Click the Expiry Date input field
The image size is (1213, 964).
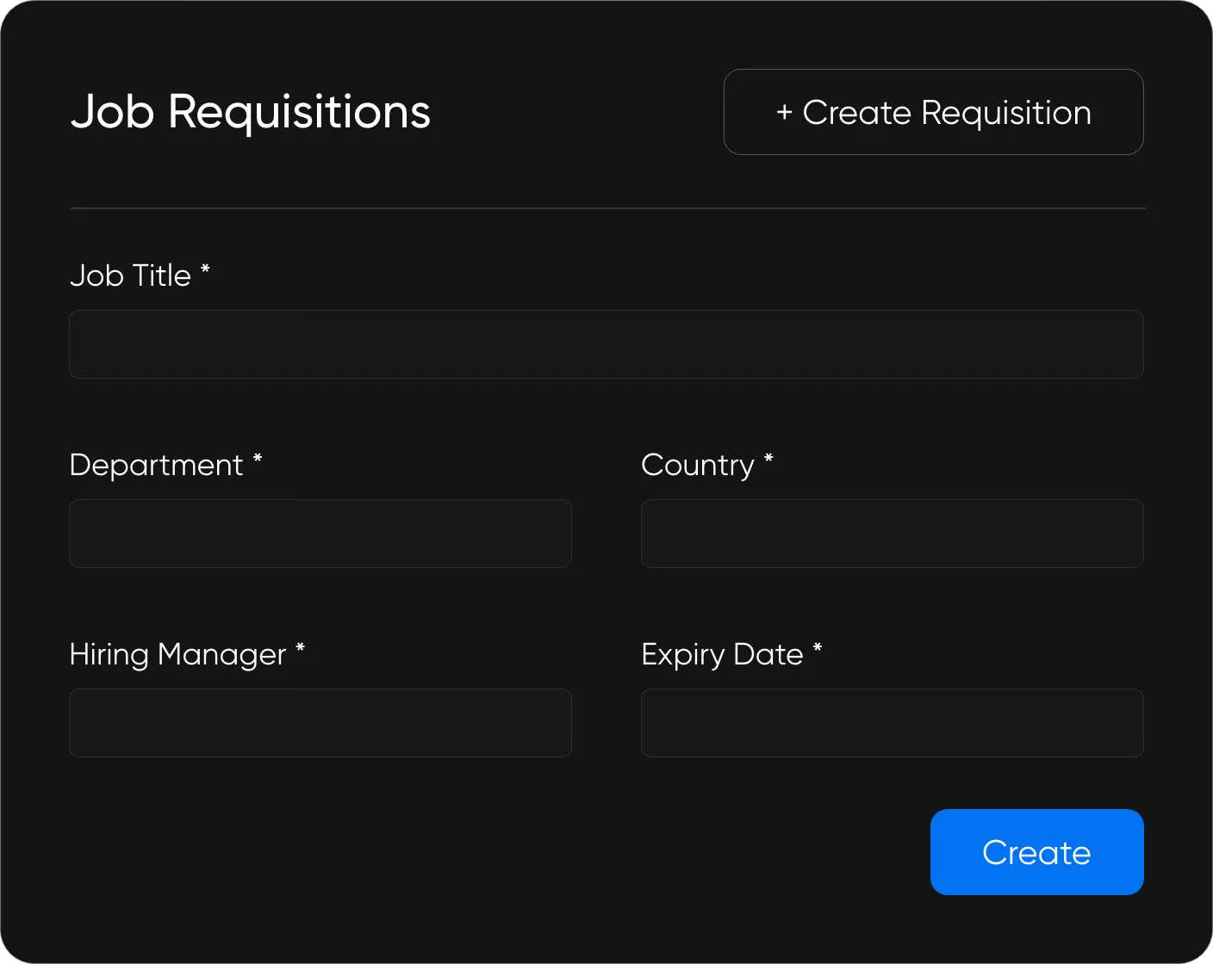[x=892, y=723]
